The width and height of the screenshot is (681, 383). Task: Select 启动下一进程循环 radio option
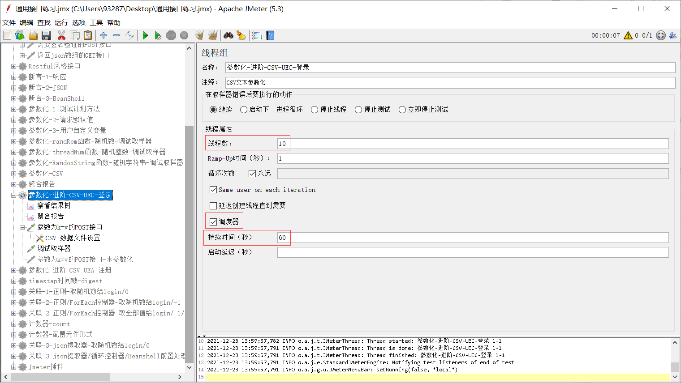click(244, 110)
